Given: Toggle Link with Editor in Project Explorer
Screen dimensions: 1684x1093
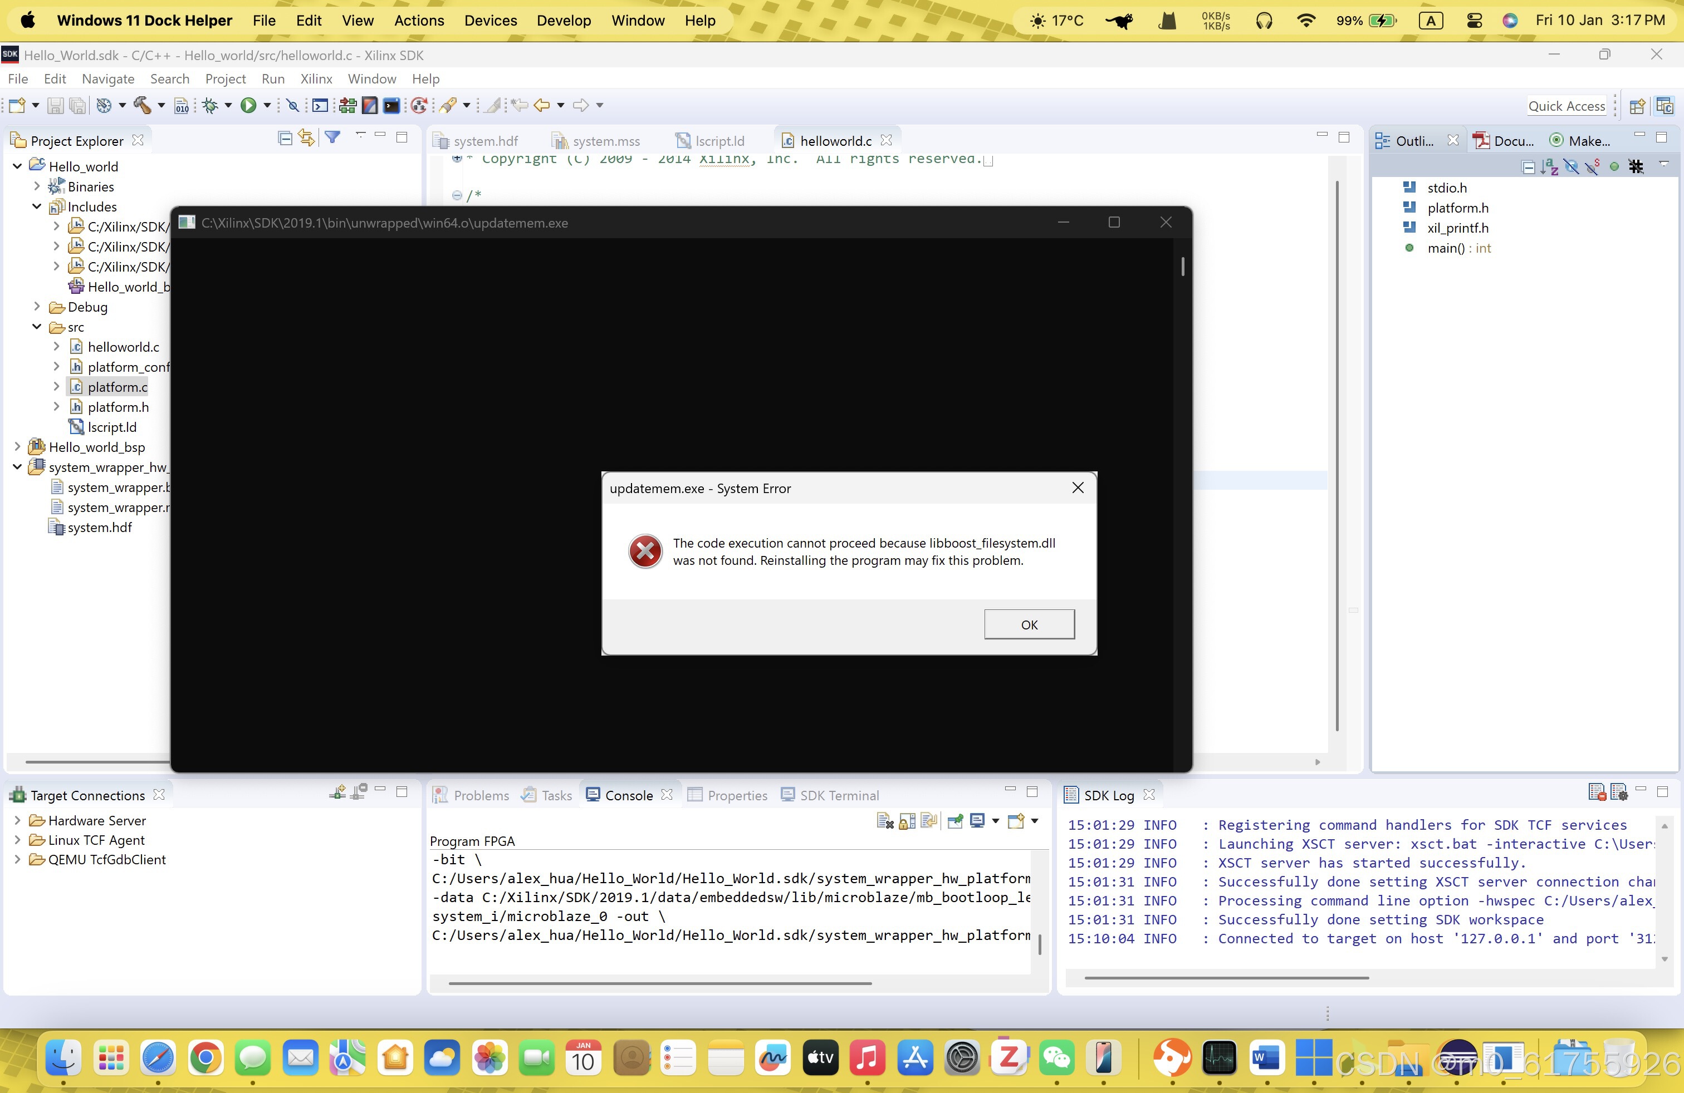Looking at the screenshot, I should (x=306, y=138).
